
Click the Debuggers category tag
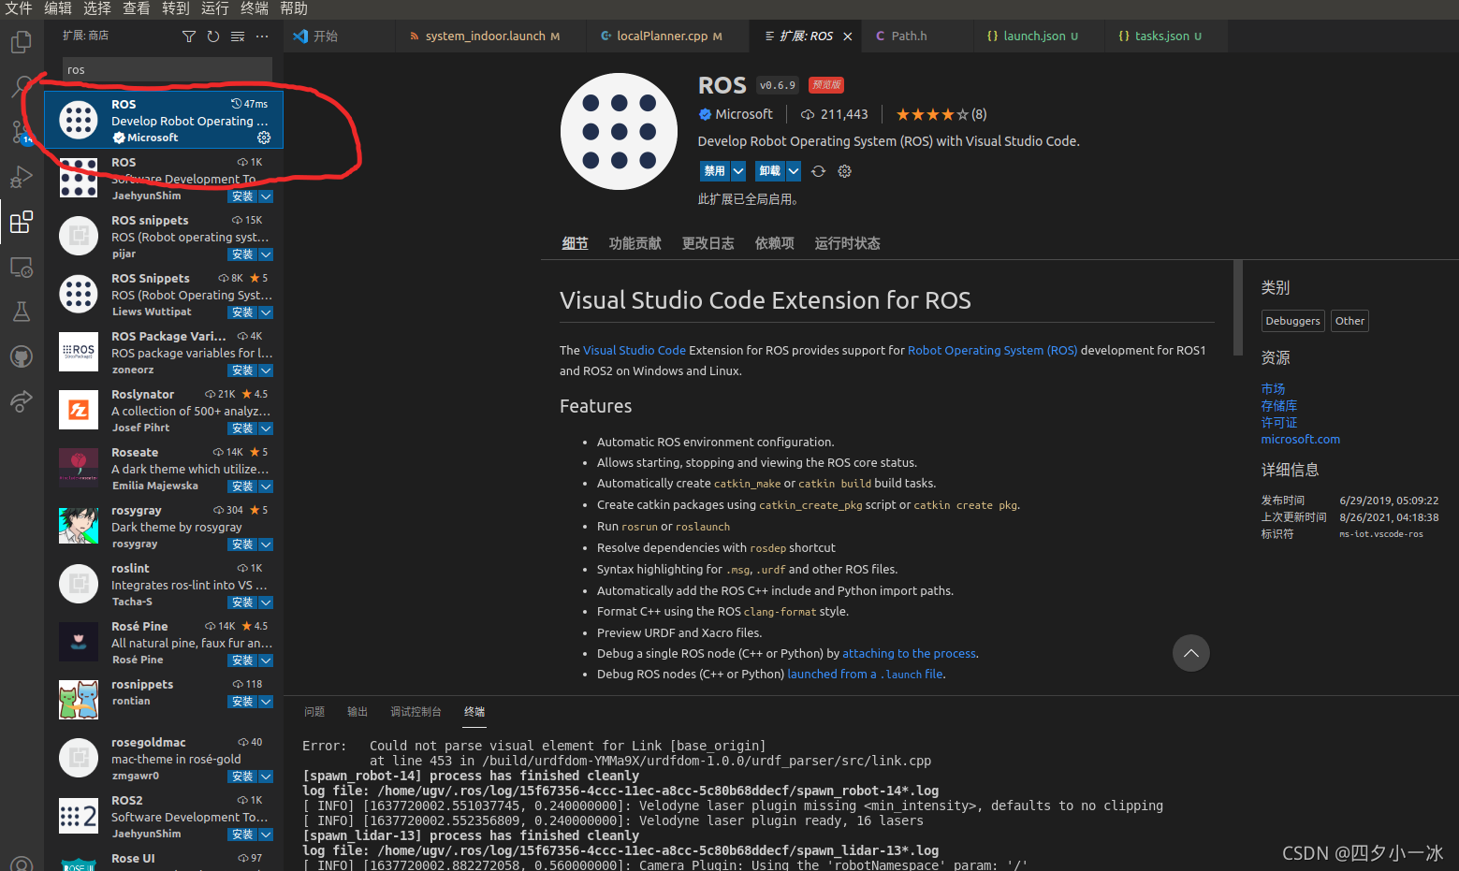(1292, 321)
